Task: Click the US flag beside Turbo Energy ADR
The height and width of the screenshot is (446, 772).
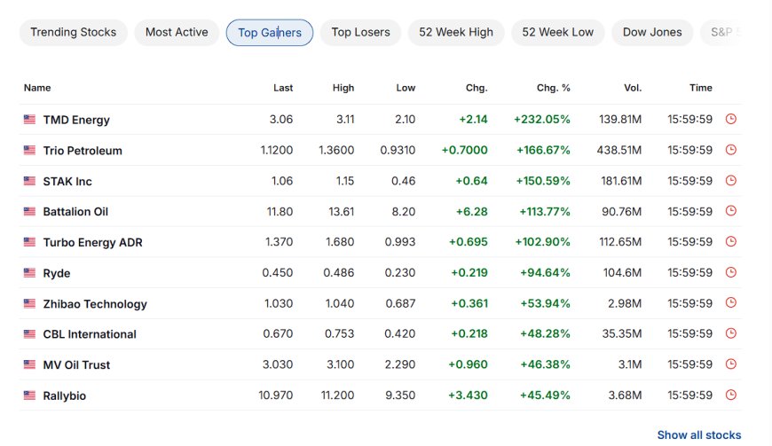Action: point(29,242)
